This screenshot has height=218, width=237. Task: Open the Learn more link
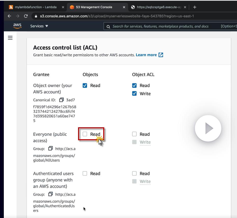(146, 55)
